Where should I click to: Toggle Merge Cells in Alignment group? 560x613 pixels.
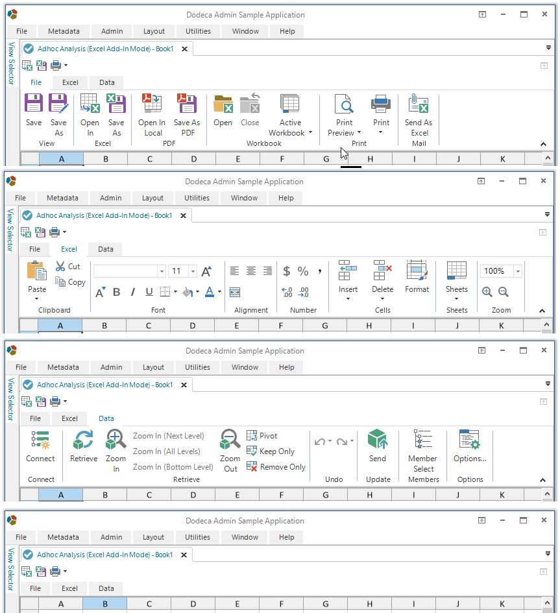coord(235,293)
